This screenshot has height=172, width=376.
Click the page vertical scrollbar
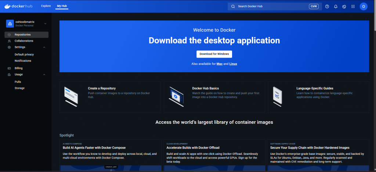(x=375, y=15)
